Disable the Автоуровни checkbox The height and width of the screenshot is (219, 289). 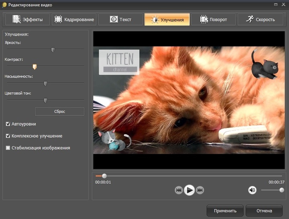[x=8, y=124]
